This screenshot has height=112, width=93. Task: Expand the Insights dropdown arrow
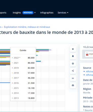[x=35, y=13]
